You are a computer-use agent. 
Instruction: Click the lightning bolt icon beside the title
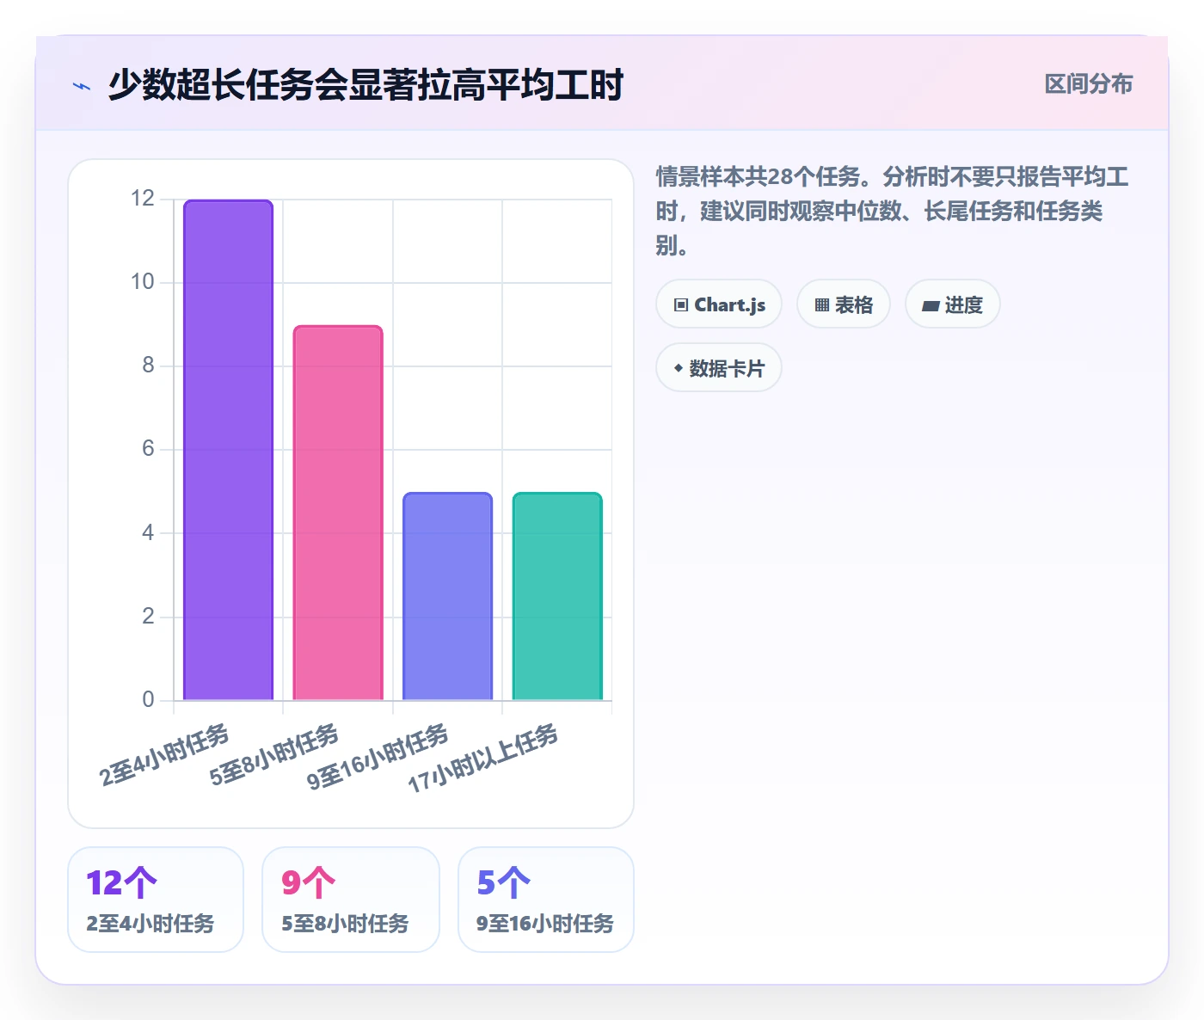(82, 86)
